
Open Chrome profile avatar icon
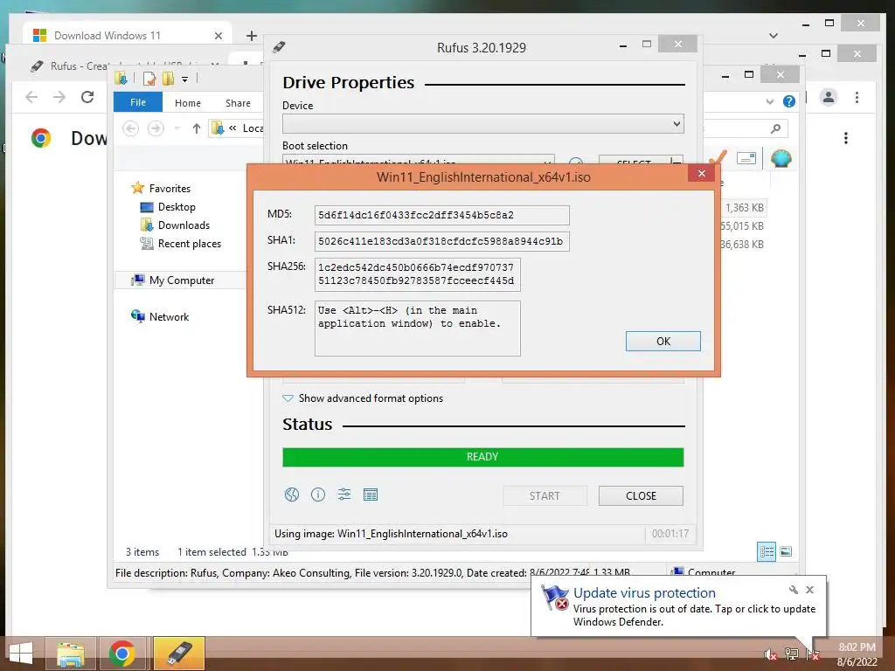(829, 97)
